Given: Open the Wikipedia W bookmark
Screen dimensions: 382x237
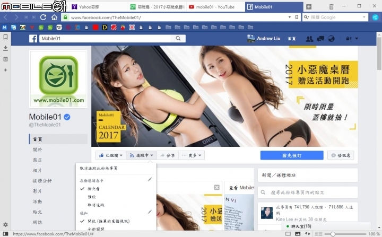Looking at the screenshot, I should 59,27.
